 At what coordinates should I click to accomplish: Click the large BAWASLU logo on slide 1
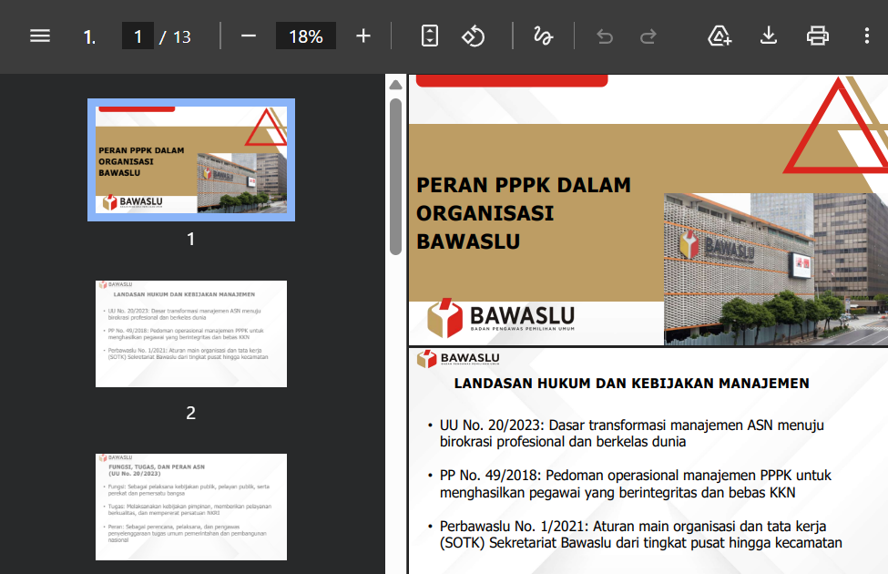[x=501, y=319]
